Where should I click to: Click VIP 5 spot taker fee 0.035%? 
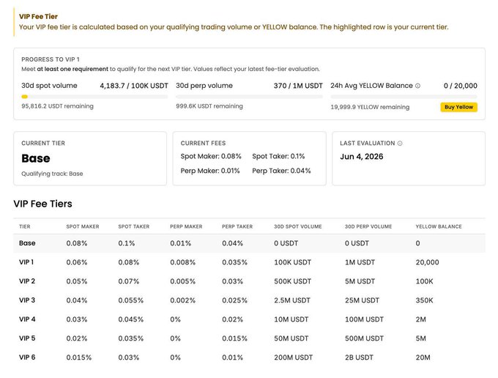pyautogui.click(x=131, y=338)
